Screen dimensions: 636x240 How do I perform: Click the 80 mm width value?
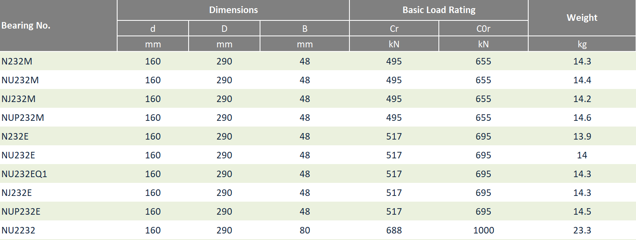305,230
